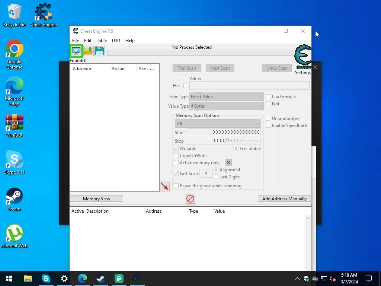381x286 pixels.
Task: Select Cheat Engine desktop shortcut
Action: pyautogui.click(x=44, y=15)
